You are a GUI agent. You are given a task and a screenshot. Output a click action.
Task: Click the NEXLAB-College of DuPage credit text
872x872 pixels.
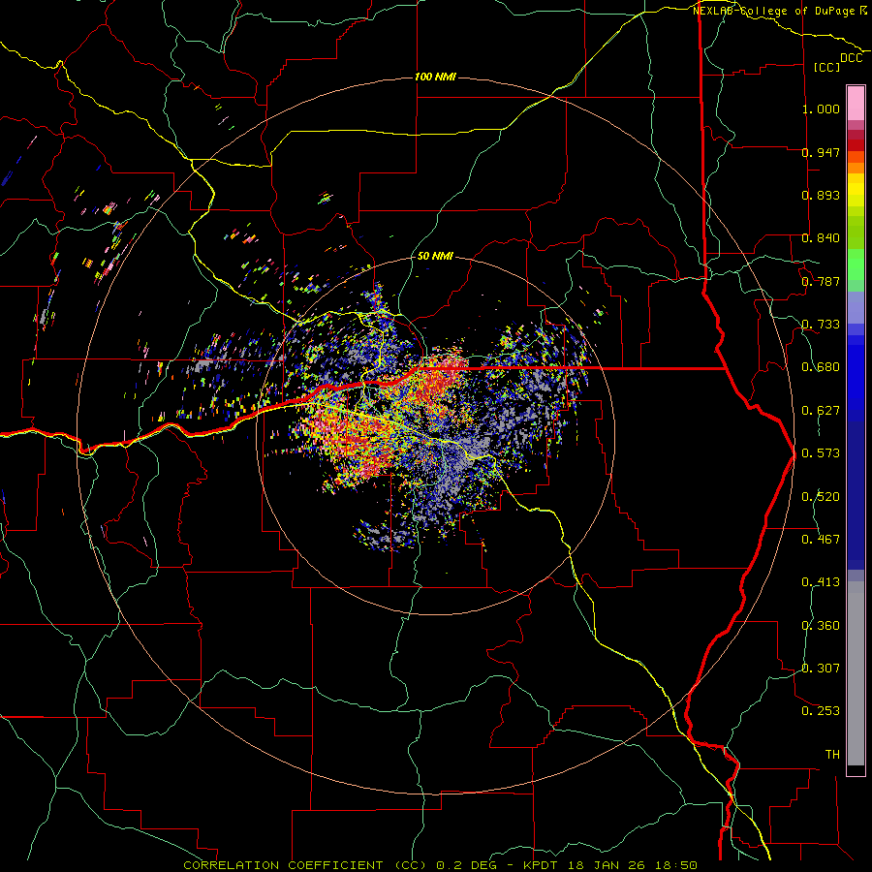(773, 11)
